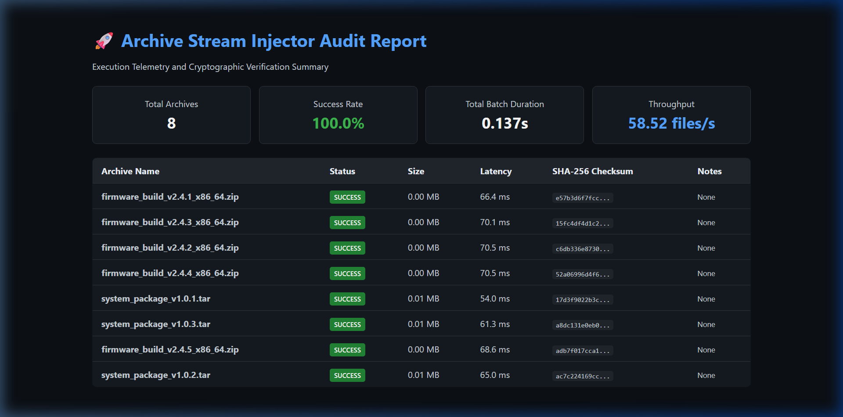The width and height of the screenshot is (843, 417).
Task: Click 0.01 MB size for system_package_v1.0.3.tar
Action: [x=423, y=324]
